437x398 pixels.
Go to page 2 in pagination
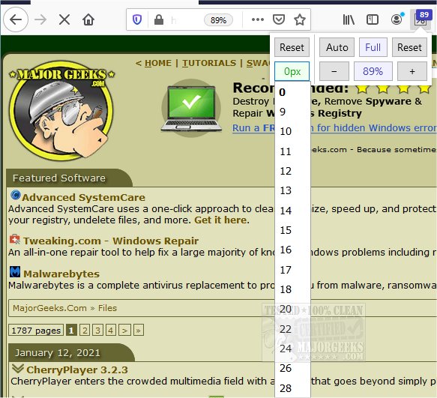click(x=85, y=331)
